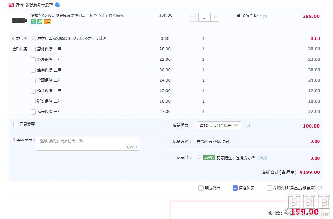
Task: Click the red 299.00 item subtotal
Action: pos(311,16)
